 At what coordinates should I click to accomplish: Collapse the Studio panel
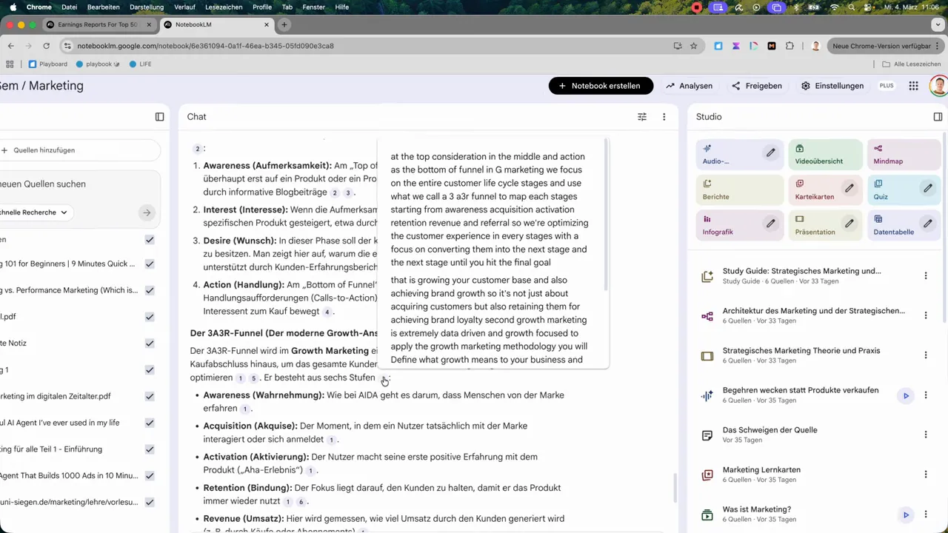(938, 116)
